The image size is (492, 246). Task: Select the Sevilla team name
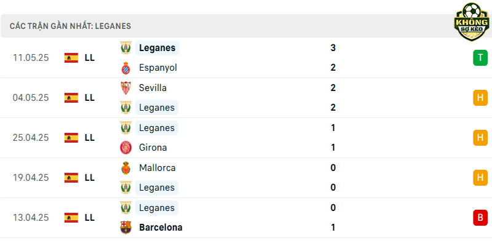[153, 88]
